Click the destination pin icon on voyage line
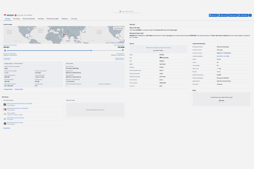Screen dimensions: 254x169 coord(123,50)
